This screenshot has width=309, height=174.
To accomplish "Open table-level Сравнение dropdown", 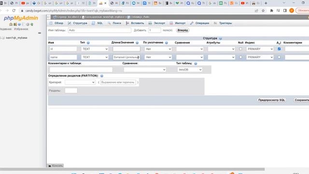I will (145, 70).
